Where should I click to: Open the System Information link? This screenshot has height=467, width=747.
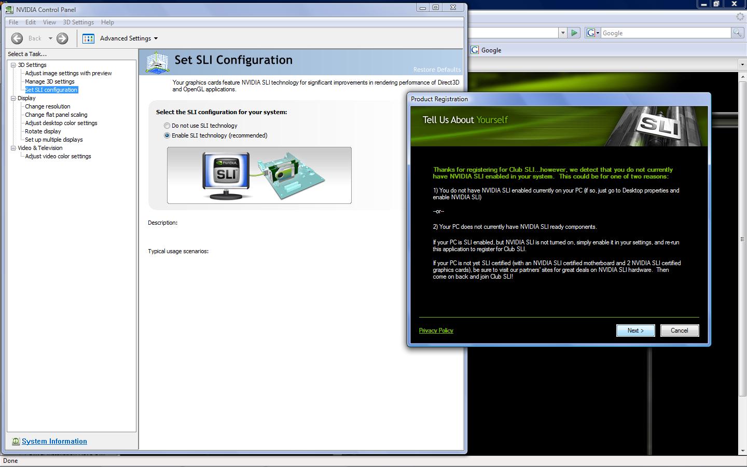[54, 441]
